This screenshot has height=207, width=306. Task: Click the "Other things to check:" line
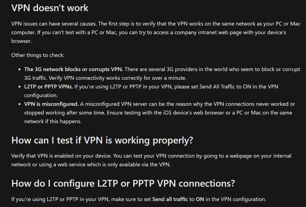[x=38, y=55]
